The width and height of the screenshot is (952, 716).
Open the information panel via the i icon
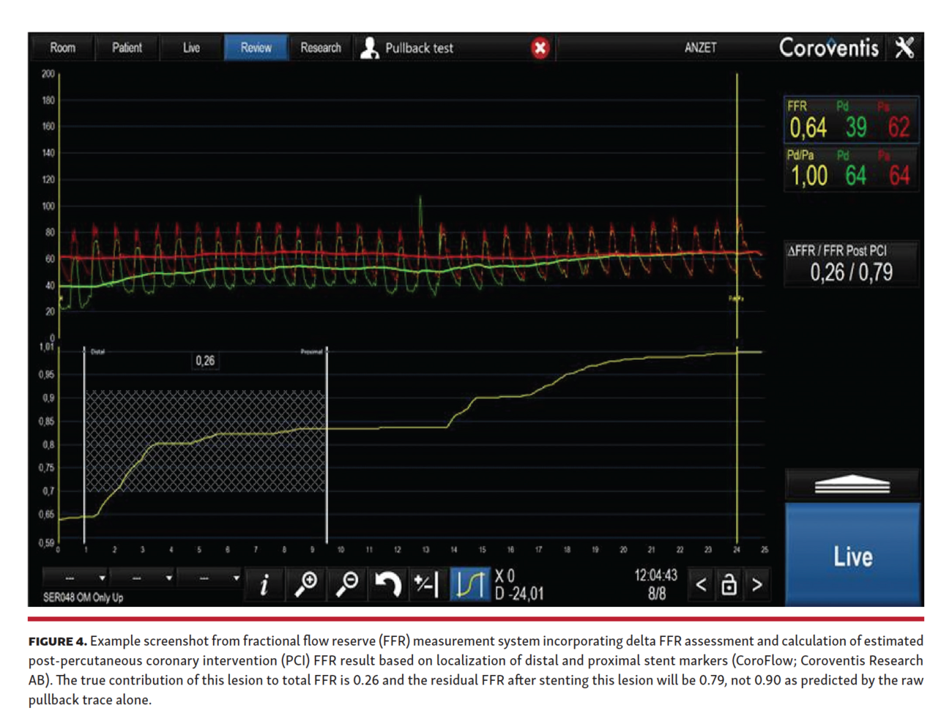264,583
